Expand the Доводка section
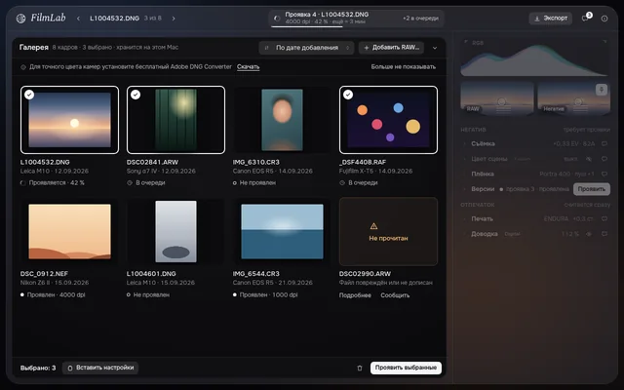The width and height of the screenshot is (624, 390). (x=464, y=234)
